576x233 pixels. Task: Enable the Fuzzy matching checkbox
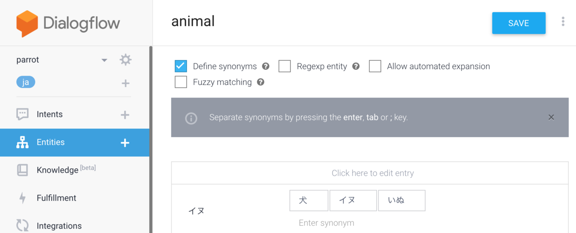coord(180,82)
